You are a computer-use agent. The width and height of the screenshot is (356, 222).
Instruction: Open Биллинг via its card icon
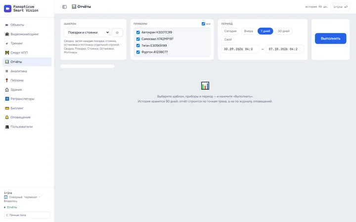[x=7, y=108]
